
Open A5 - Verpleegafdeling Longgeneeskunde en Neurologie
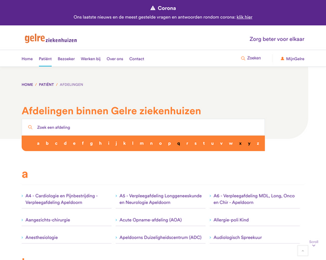(161, 199)
